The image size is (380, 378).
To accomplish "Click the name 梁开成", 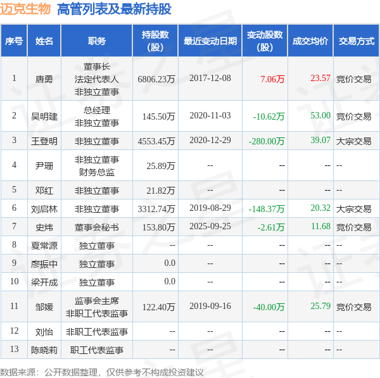I will click(x=44, y=283).
